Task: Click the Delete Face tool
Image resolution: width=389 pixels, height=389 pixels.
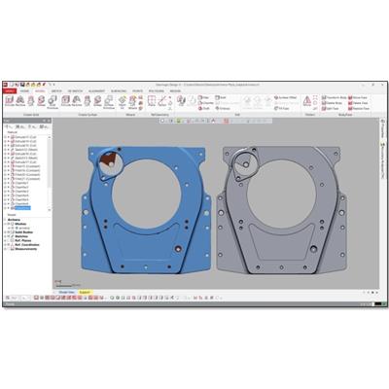Action: point(358,103)
